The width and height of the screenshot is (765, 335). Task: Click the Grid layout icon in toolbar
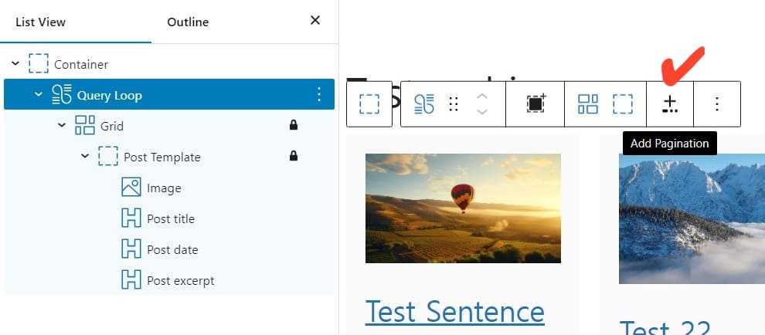pyautogui.click(x=589, y=104)
